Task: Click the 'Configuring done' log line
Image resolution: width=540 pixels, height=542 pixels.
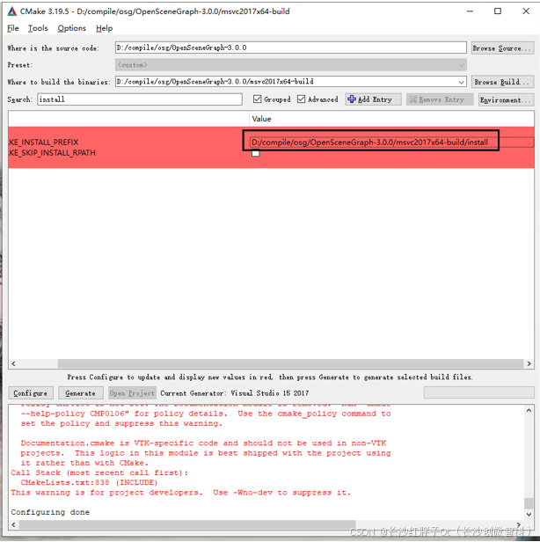Action: click(50, 512)
